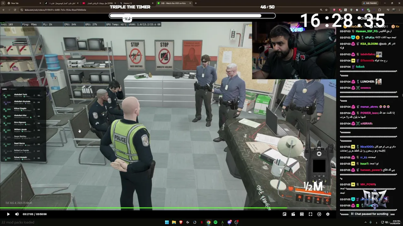Open picture-in-picture mini player
The height and width of the screenshot is (226, 403).
click(285, 214)
